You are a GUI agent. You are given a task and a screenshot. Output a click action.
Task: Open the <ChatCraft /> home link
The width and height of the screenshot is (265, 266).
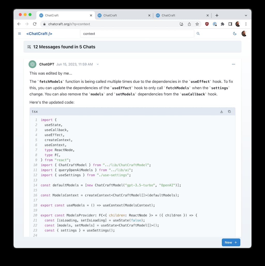pyautogui.click(x=39, y=33)
